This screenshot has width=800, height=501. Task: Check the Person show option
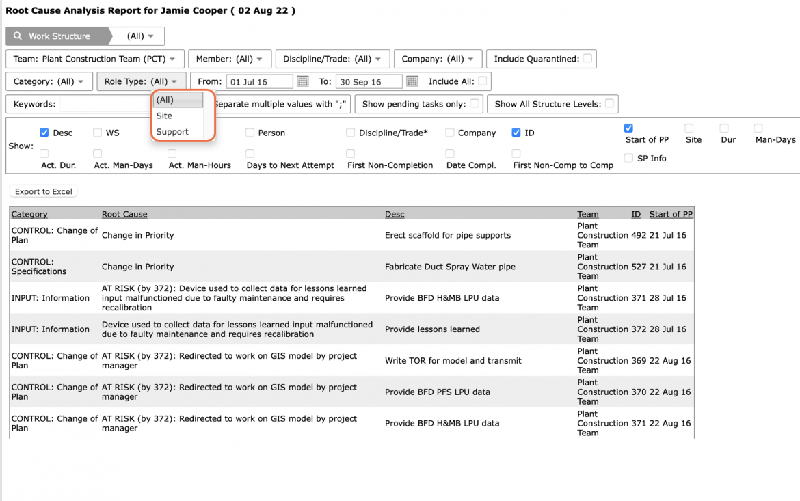[x=250, y=133]
